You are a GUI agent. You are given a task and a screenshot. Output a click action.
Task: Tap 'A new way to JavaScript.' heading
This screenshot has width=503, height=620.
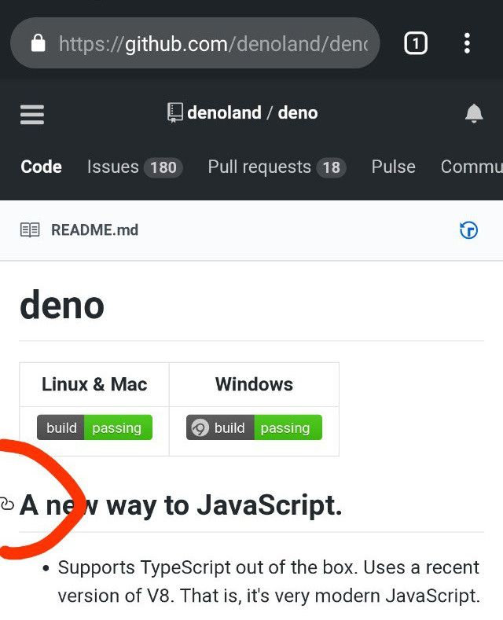pos(181,505)
